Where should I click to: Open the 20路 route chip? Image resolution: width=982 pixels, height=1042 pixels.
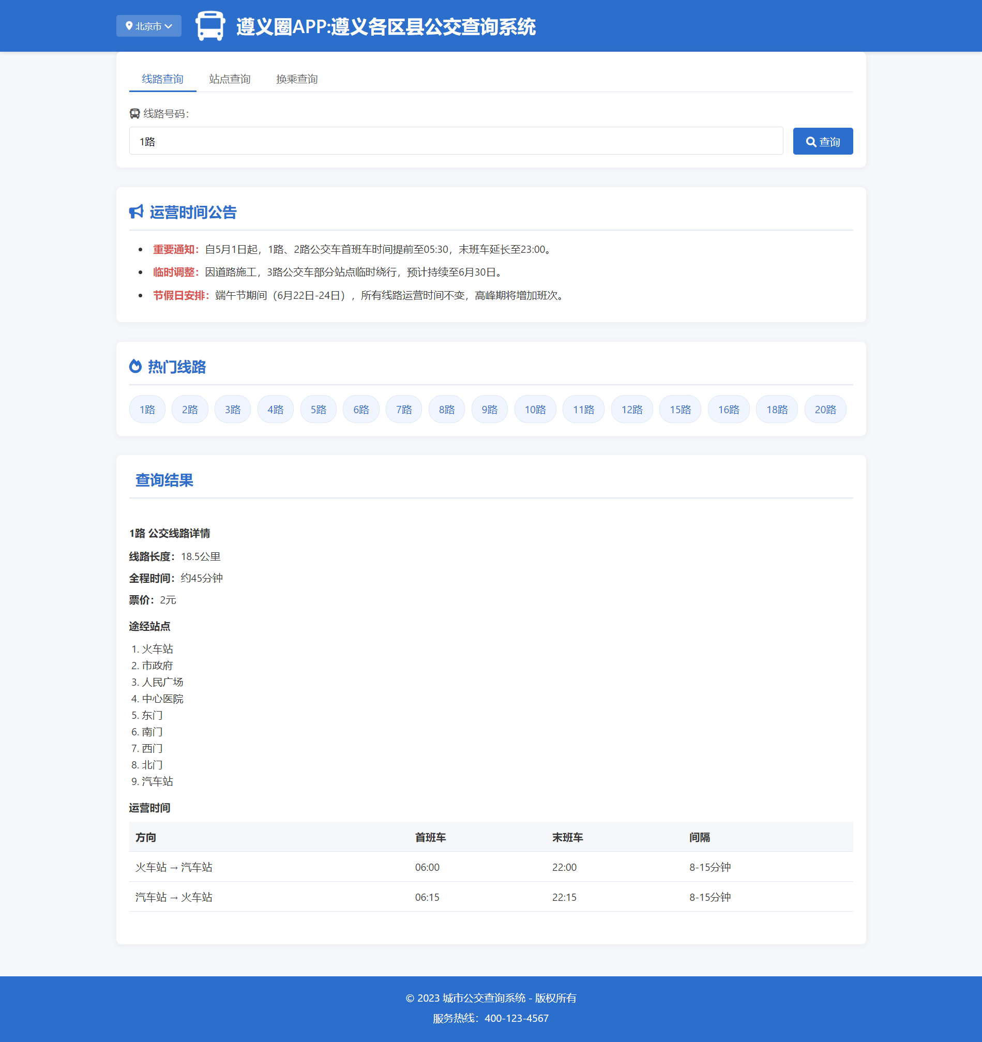coord(825,410)
